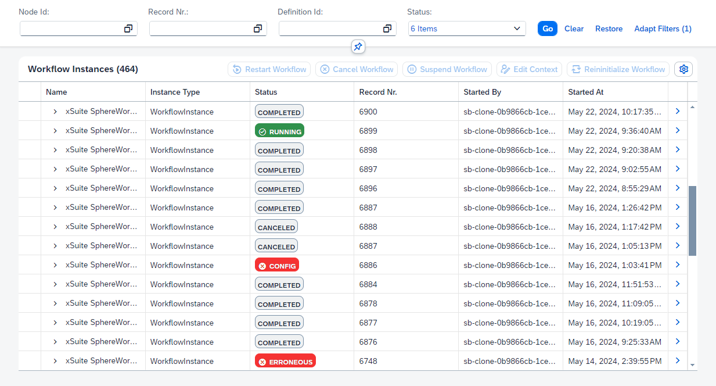
Task: Open value help for Definition Id field
Action: pos(387,28)
